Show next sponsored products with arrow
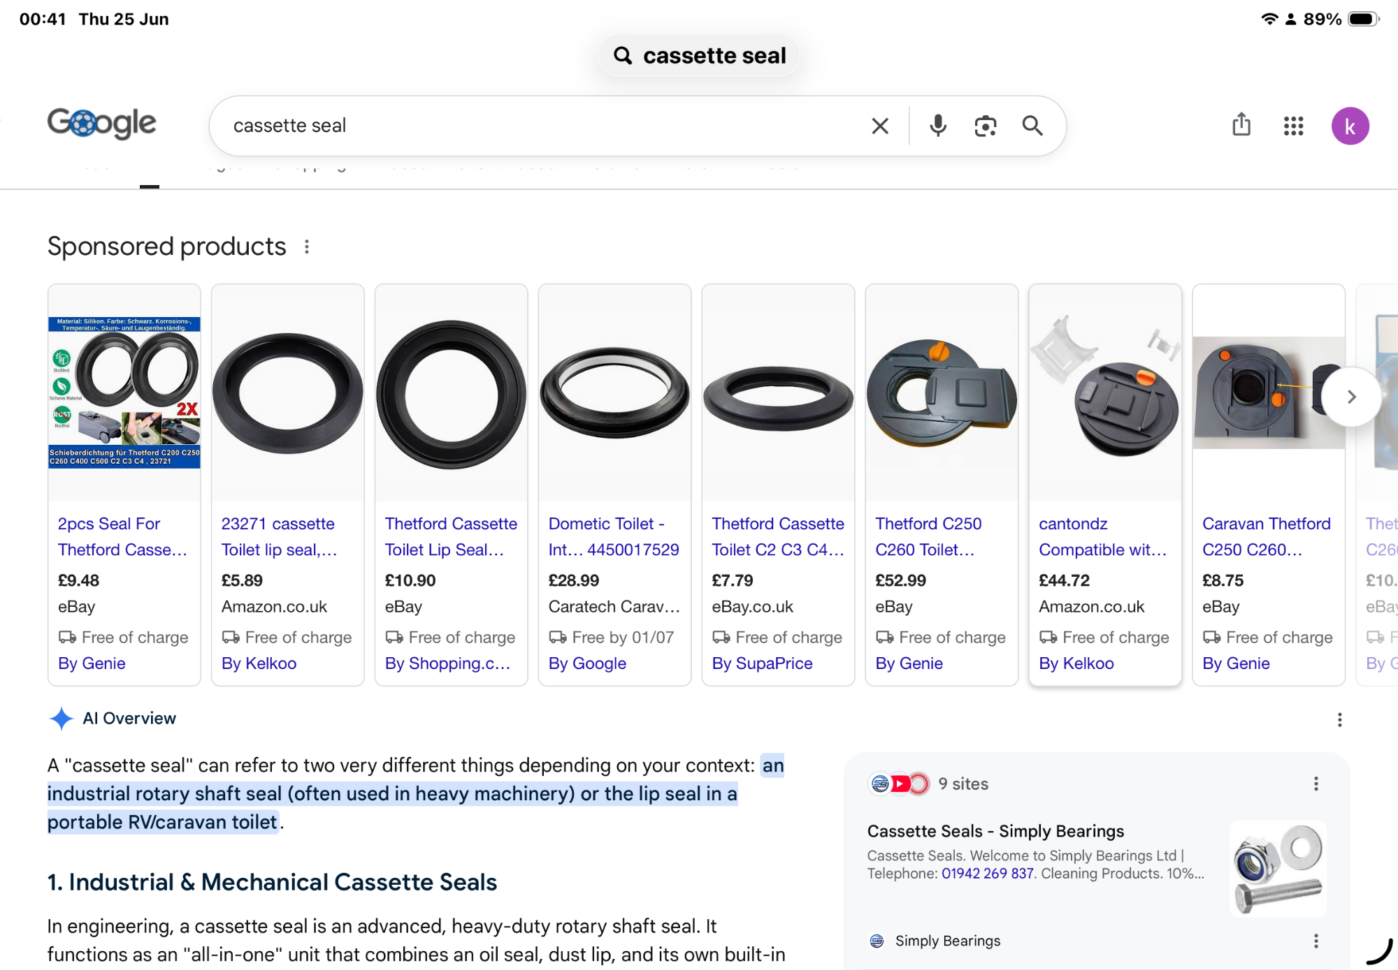The width and height of the screenshot is (1398, 970). (1351, 397)
